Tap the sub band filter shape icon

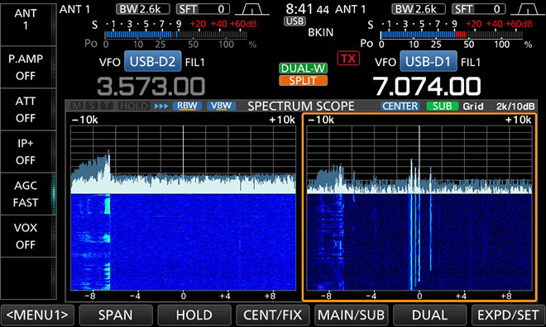527,9
